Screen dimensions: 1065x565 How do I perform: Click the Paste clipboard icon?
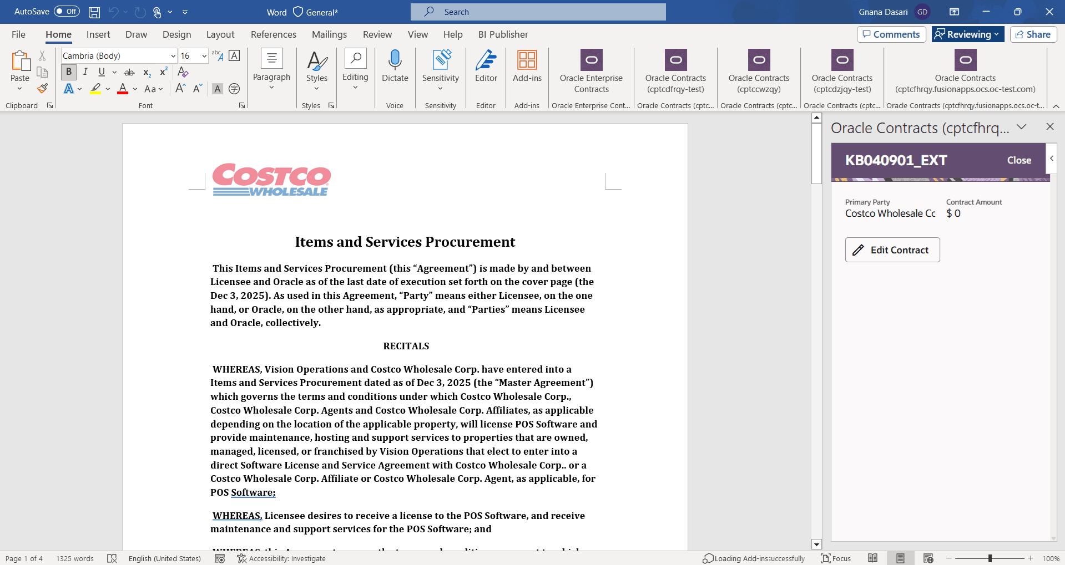tap(21, 61)
